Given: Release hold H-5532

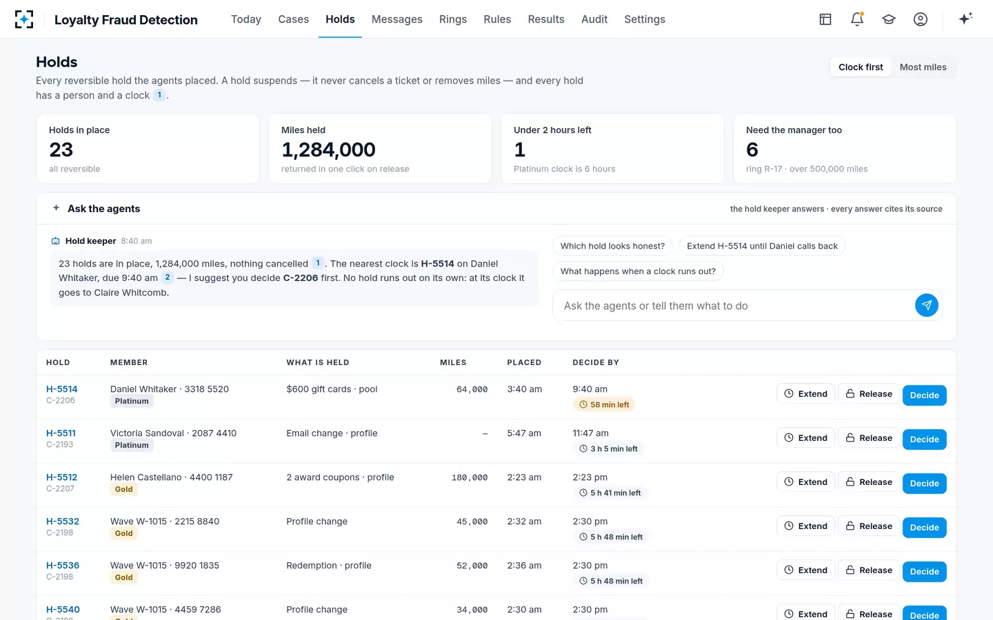Looking at the screenshot, I should 869,526.
